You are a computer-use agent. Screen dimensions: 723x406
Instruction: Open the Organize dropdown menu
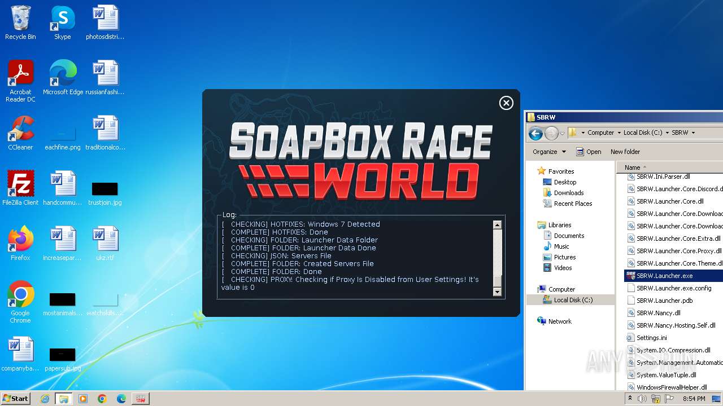click(x=549, y=152)
